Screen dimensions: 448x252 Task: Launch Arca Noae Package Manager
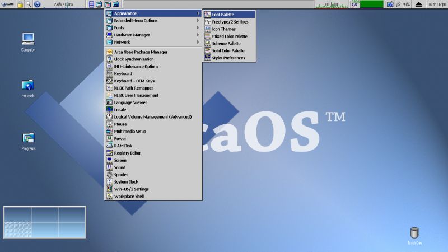[153, 52]
